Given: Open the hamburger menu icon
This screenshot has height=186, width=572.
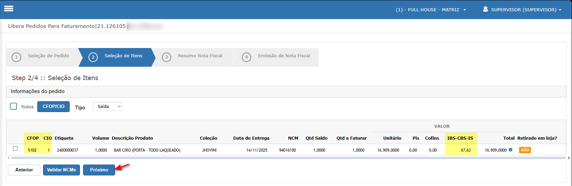Looking at the screenshot, I should 9,9.
